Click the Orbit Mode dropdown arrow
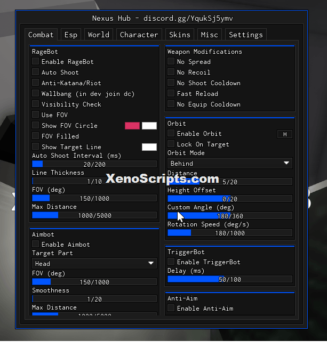The height and width of the screenshot is (357, 327). tap(286, 163)
